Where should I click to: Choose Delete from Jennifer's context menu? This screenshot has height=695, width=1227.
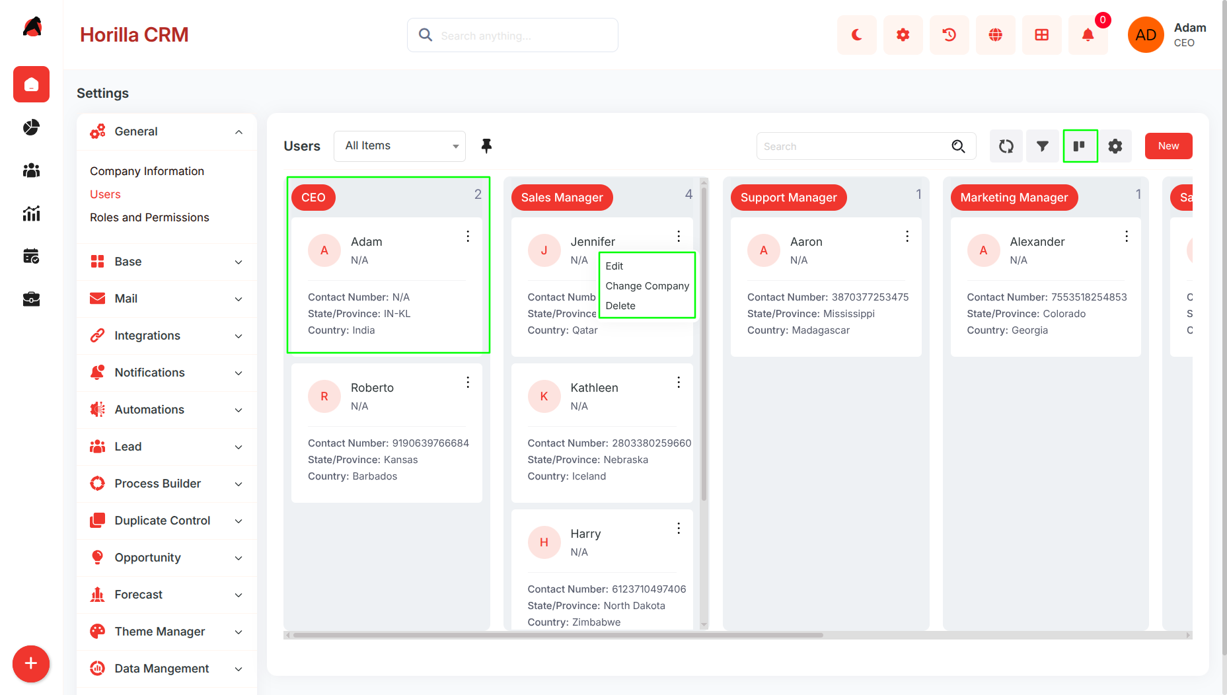620,305
